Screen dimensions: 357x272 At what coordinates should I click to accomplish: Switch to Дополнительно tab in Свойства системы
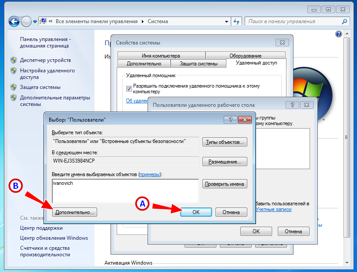(144, 64)
